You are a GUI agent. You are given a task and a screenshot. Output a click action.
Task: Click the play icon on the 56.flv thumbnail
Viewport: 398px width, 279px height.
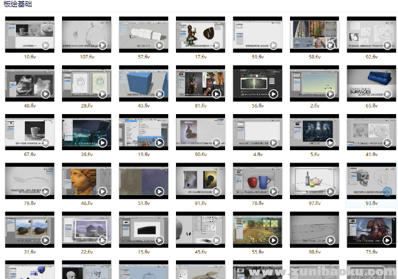pyautogui.click(x=273, y=94)
